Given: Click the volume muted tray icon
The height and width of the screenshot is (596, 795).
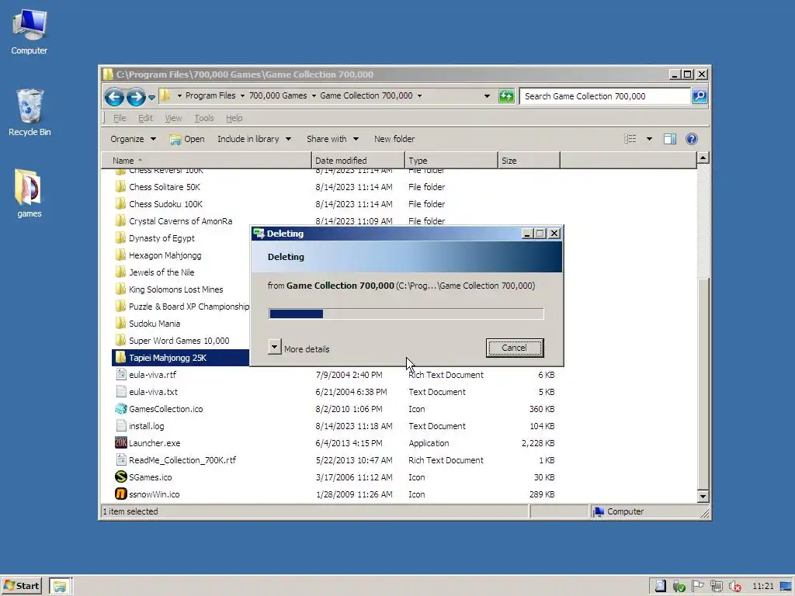Looking at the screenshot, I should point(734,587).
